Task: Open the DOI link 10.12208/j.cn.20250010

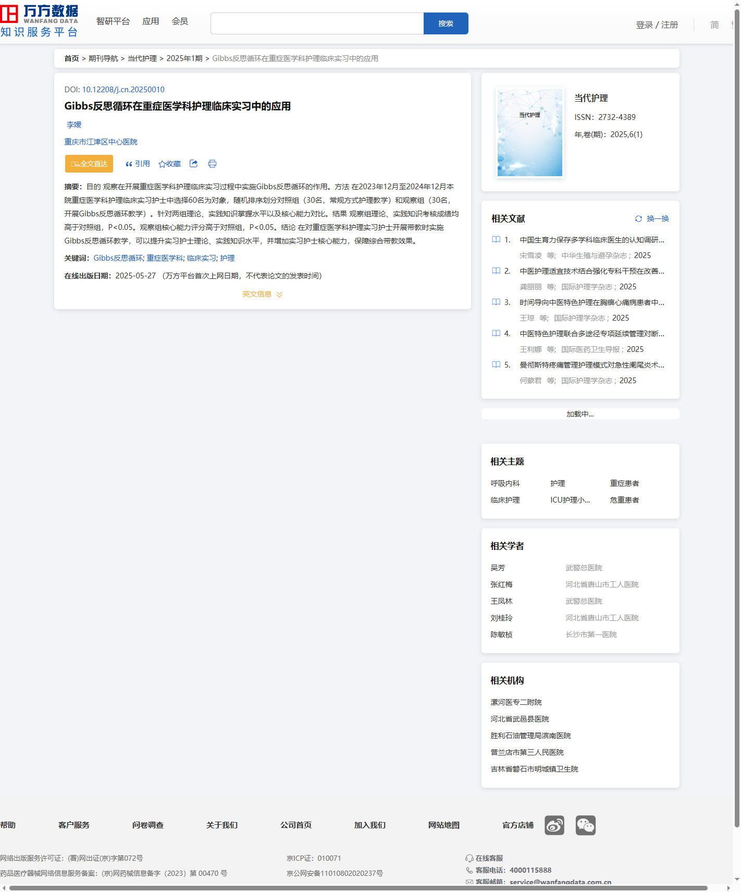Action: point(123,90)
